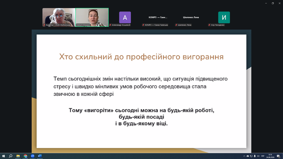Click purple avatar letter A
Screen dimensions: 283x159
pyautogui.click(x=125, y=17)
